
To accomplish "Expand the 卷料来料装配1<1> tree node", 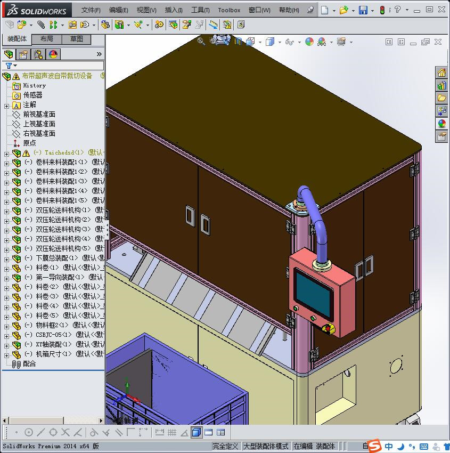I will (6, 164).
